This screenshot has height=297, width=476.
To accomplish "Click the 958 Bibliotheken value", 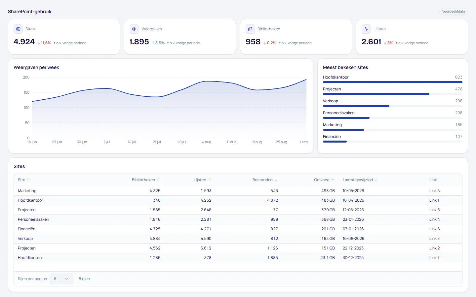I will 253,42.
